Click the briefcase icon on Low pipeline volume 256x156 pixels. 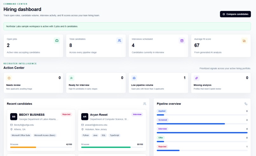(134, 78)
